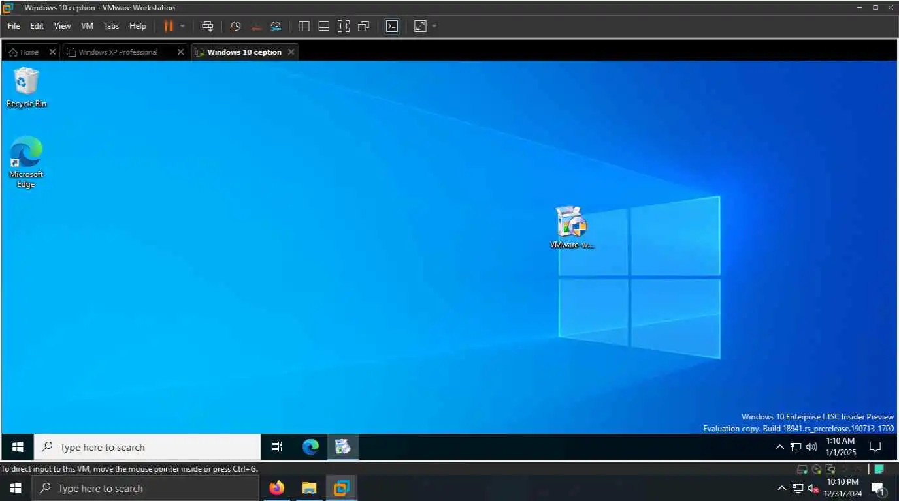This screenshot has width=899, height=501.
Task: Open the Tabs menu
Action: point(111,26)
